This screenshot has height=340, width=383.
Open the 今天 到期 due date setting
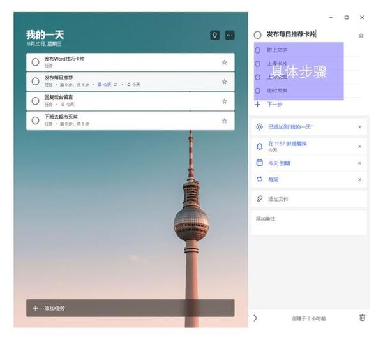click(309, 163)
